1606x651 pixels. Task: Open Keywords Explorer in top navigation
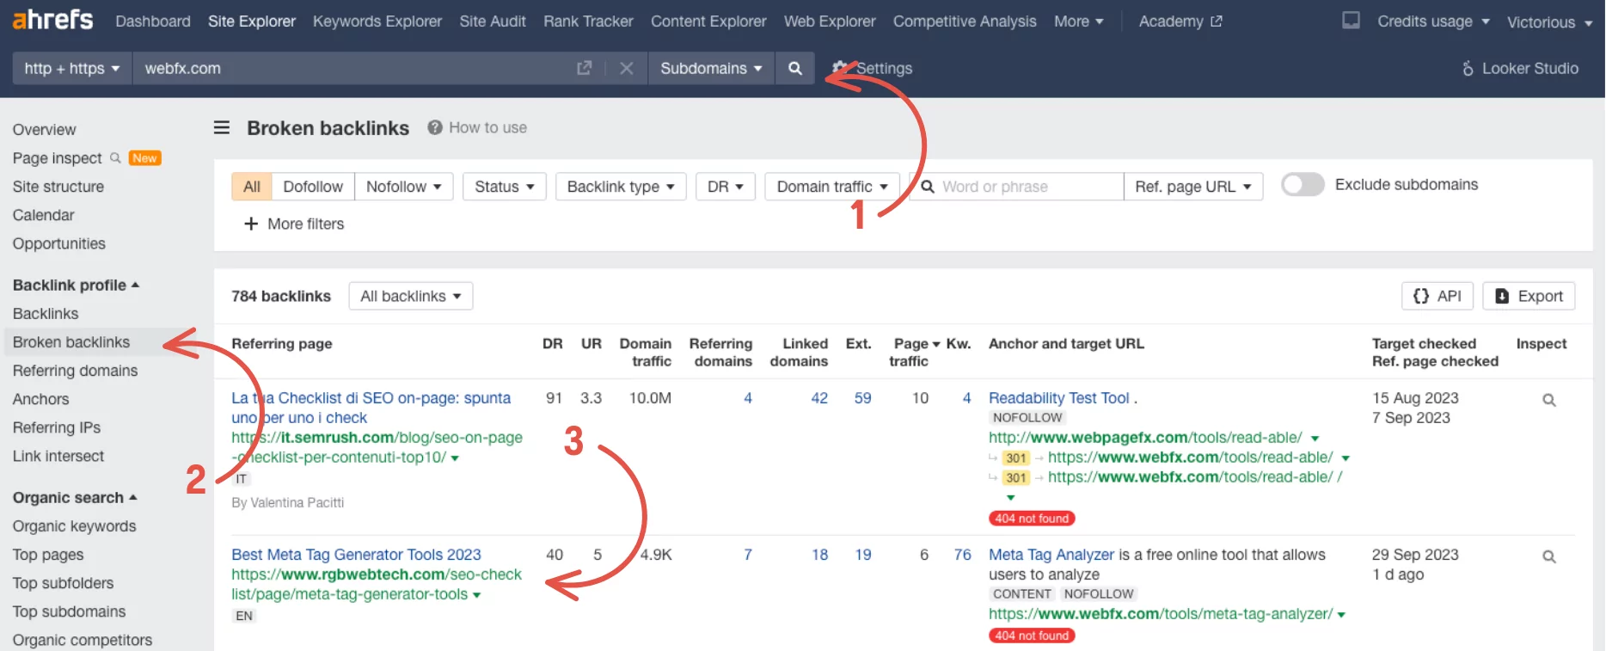(377, 21)
